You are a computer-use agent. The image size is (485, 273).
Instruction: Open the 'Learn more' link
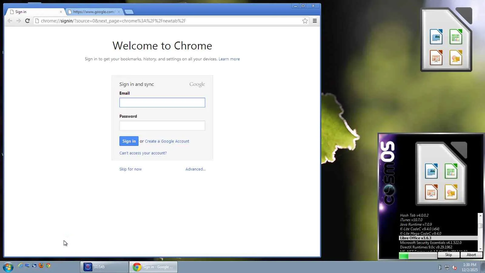(229, 59)
